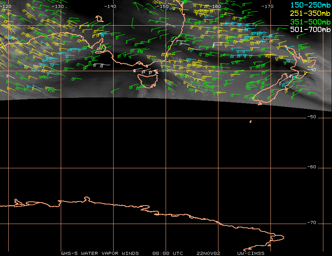Click the 22NOV02 date label
332x256 pixels.
coord(208,253)
